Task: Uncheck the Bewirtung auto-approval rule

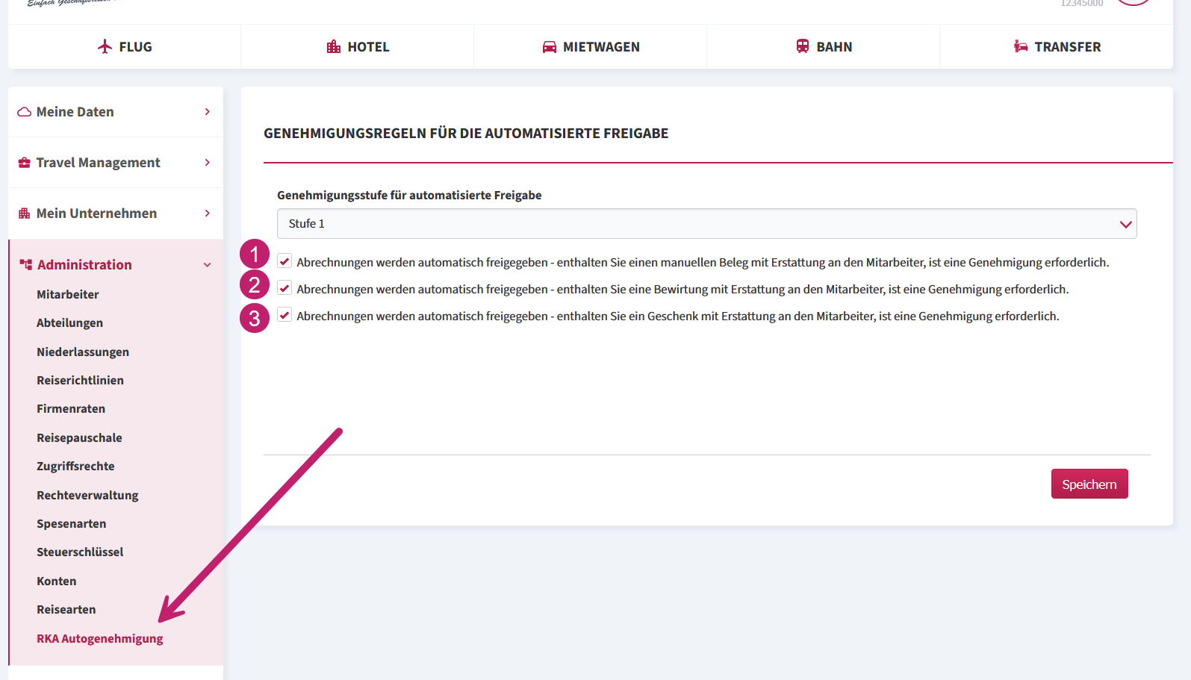Action: (284, 288)
